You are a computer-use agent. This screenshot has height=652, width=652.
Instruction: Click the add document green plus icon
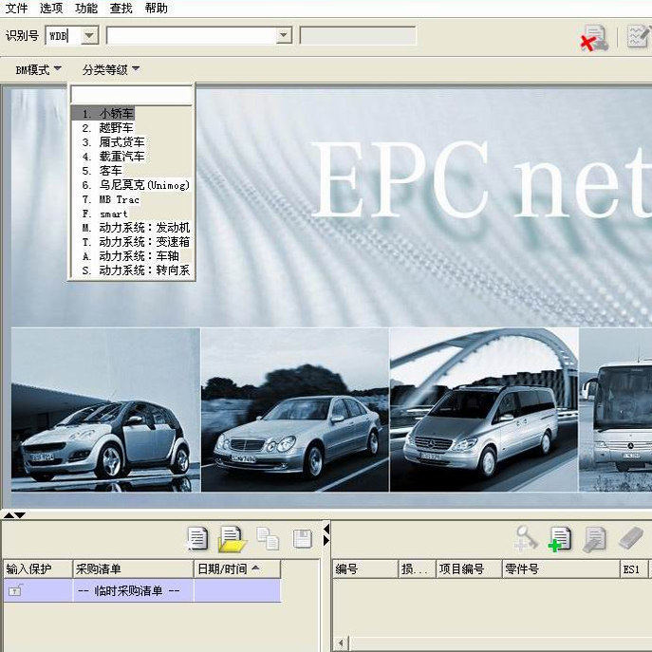560,539
